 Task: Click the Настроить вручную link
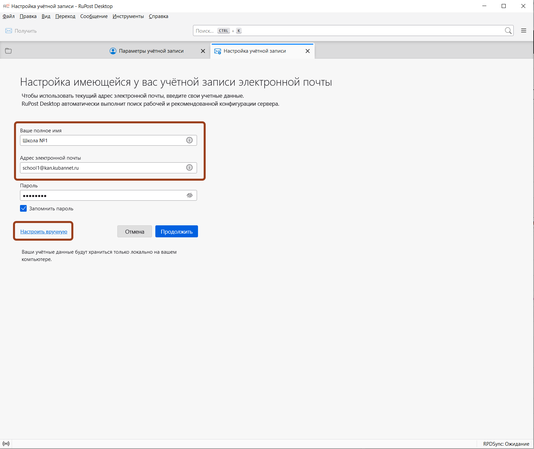44,231
